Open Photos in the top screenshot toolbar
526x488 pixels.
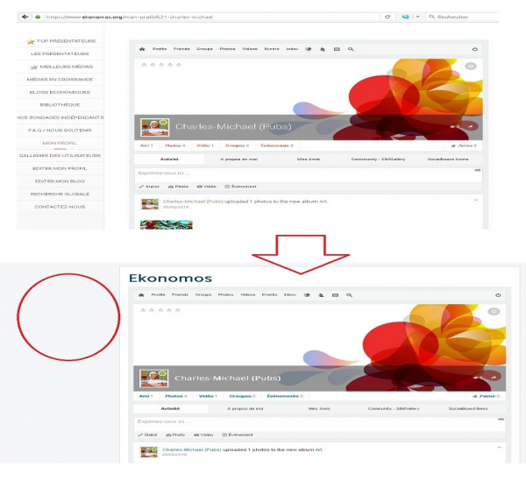(227, 49)
